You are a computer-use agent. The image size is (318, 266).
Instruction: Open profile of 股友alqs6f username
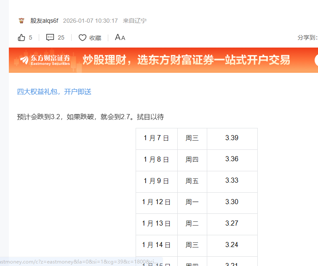[x=44, y=21]
